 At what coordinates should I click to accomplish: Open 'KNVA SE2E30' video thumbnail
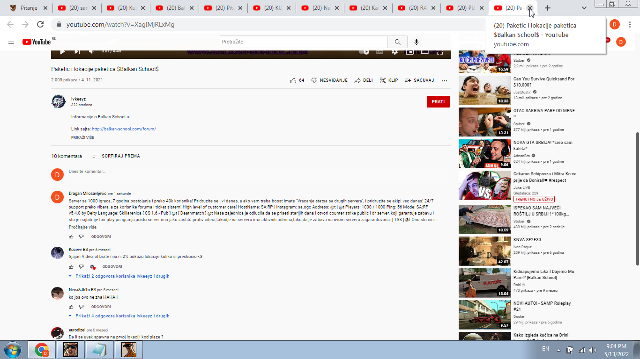click(x=484, y=251)
